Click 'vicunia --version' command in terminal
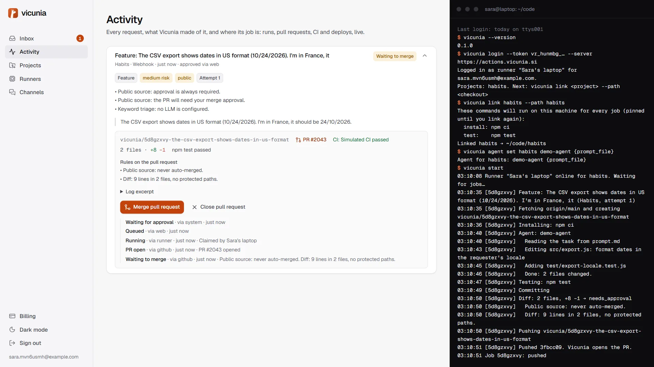Image resolution: width=654 pixels, height=367 pixels. coord(489,37)
